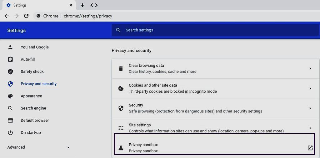Open On start-up settings
This screenshot has width=320, height=158.
31,132
